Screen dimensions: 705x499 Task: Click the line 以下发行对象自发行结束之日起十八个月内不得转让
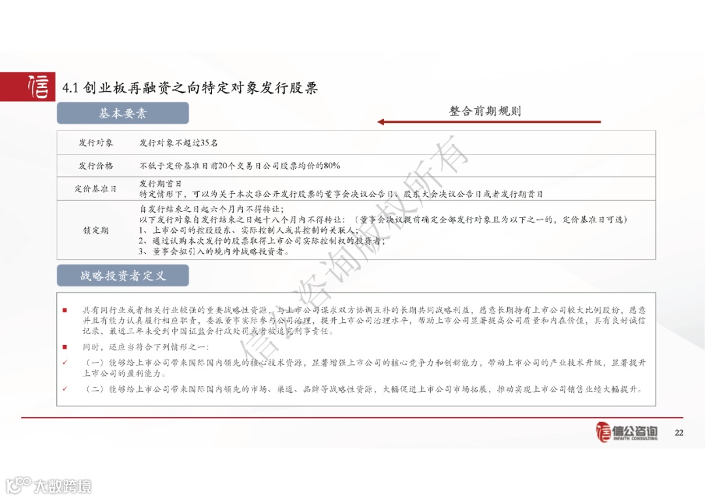coord(383,220)
